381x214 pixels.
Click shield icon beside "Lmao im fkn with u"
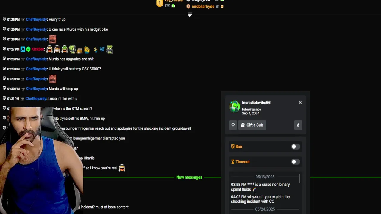[x=4, y=99]
